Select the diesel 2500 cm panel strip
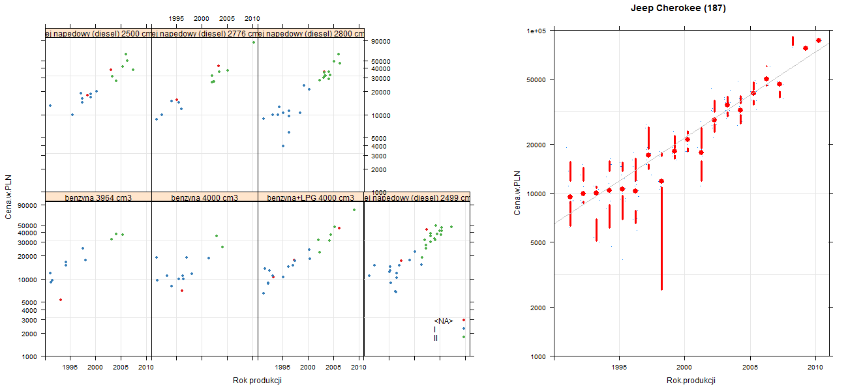848x391 pixels. pyautogui.click(x=98, y=33)
